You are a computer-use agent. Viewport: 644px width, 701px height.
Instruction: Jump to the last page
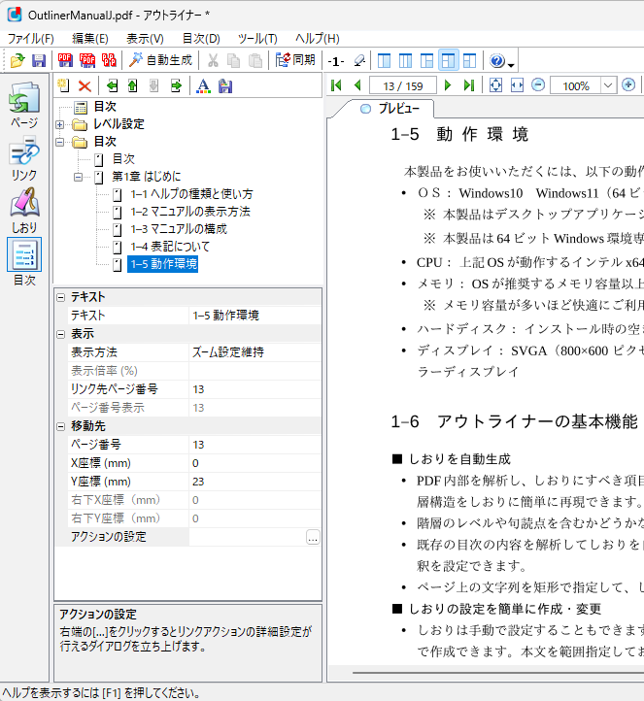pyautogui.click(x=469, y=85)
